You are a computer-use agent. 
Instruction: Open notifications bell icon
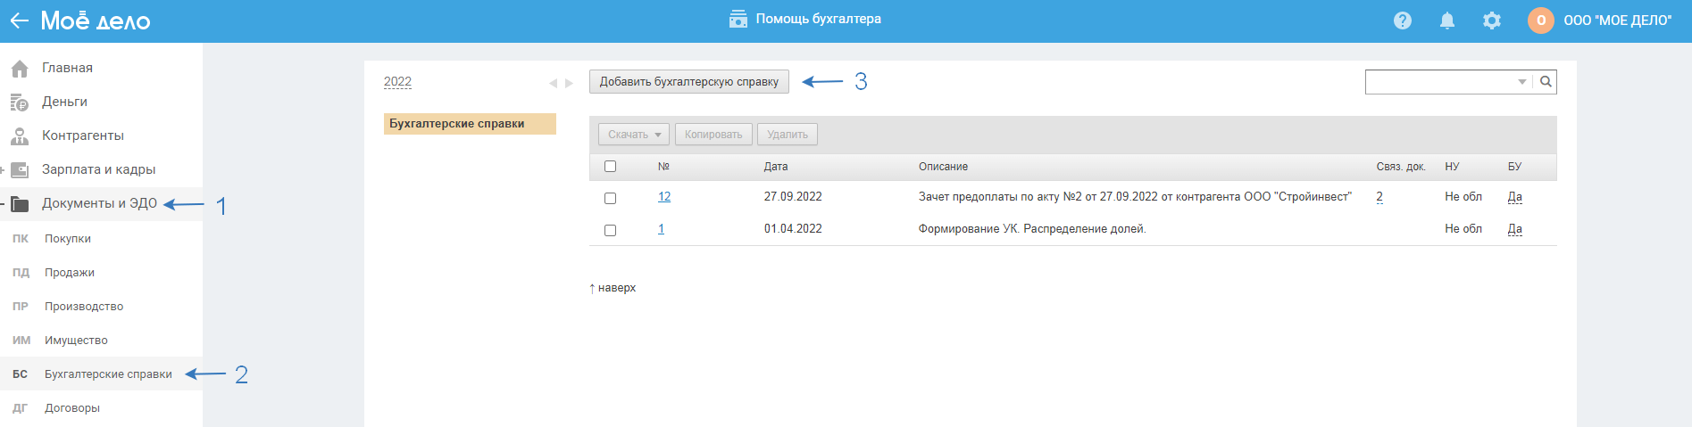1447,21
